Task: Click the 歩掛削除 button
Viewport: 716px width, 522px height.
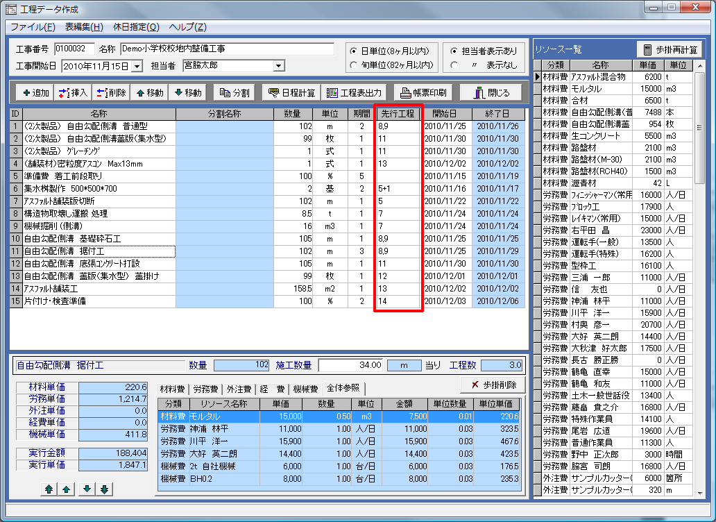Action: (x=492, y=385)
